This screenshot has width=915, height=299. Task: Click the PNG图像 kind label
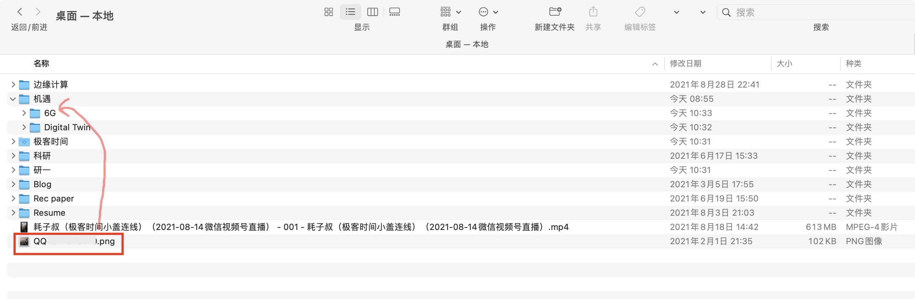[864, 241]
